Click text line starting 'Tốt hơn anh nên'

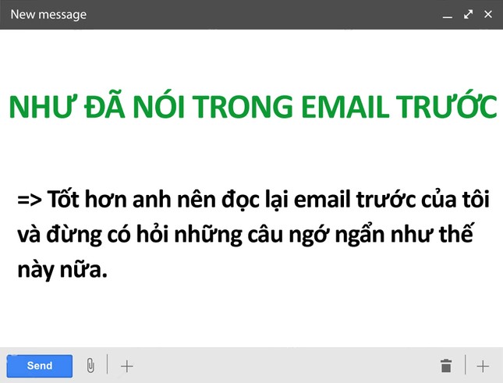(253, 200)
